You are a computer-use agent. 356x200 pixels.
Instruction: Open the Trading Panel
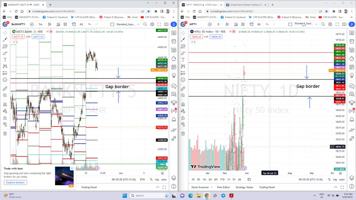tap(89, 187)
